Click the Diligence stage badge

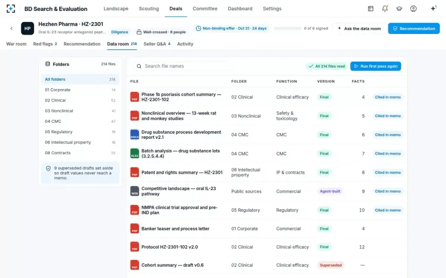pyautogui.click(x=120, y=32)
